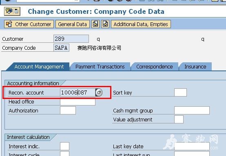Click the Last key date label
The width and height of the screenshot is (226, 156).
(128, 147)
